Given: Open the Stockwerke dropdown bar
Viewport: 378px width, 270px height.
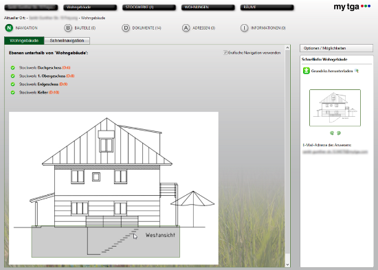Looking at the screenshot, I should (149, 8).
